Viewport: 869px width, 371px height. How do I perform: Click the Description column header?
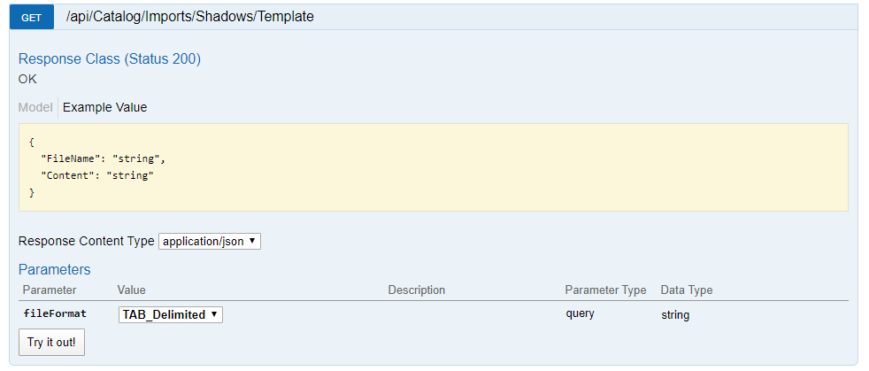(x=416, y=290)
